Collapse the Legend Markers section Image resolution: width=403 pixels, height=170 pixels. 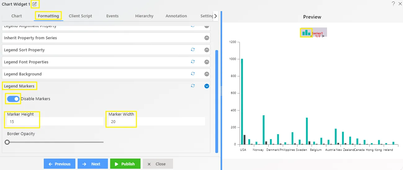tap(207, 86)
